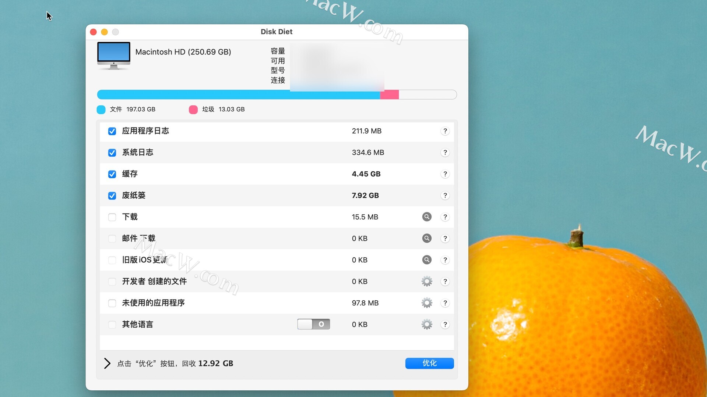
Task: Click the 97.8 MB size value
Action: click(365, 303)
